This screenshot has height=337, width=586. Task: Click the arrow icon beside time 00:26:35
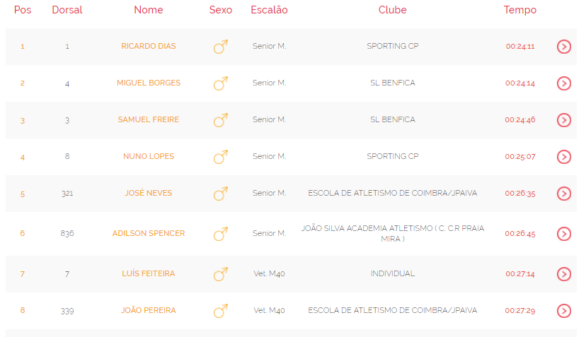point(564,194)
